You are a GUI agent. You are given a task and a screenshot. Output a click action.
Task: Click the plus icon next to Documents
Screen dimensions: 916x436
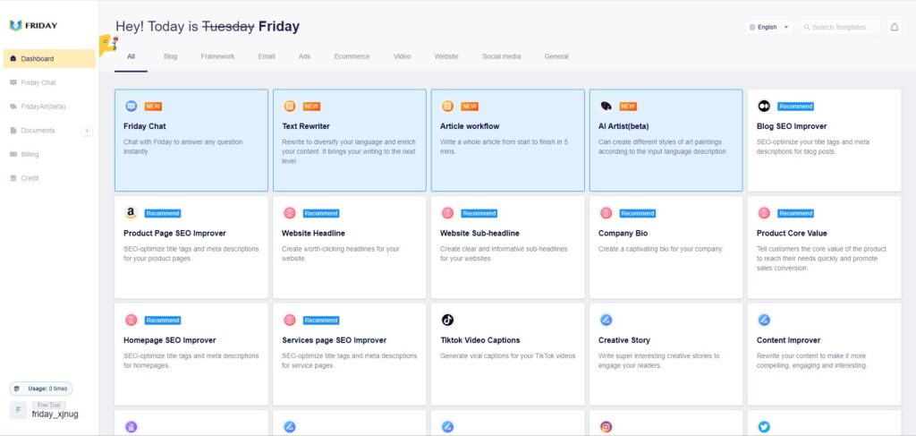coord(87,131)
